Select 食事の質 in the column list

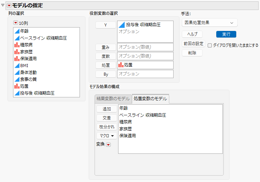tap(28, 79)
